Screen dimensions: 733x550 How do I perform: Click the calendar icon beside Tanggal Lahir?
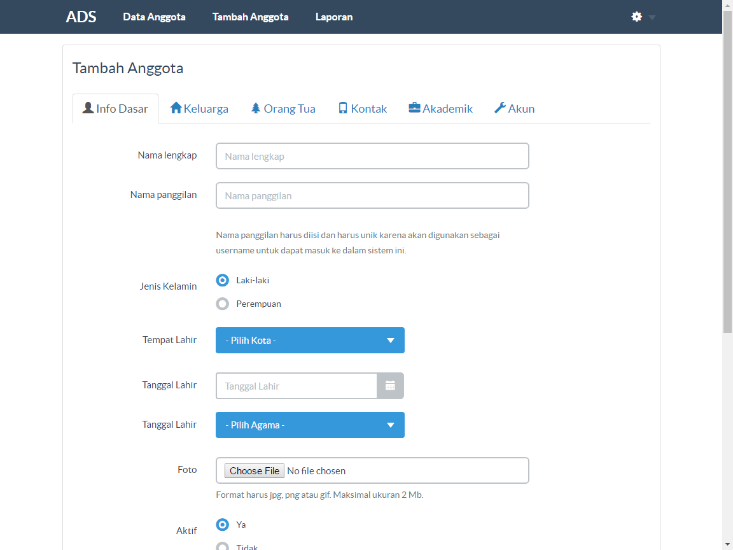[x=390, y=386]
